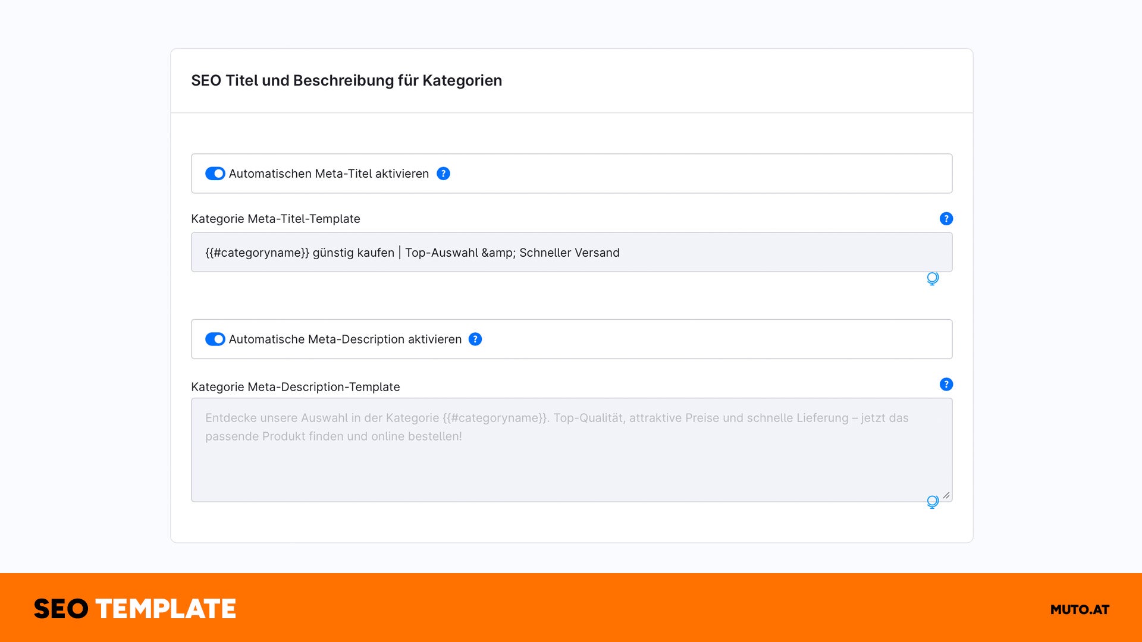This screenshot has width=1142, height=642.
Task: Click the SEO TEMPLATE banner title
Action: click(135, 609)
